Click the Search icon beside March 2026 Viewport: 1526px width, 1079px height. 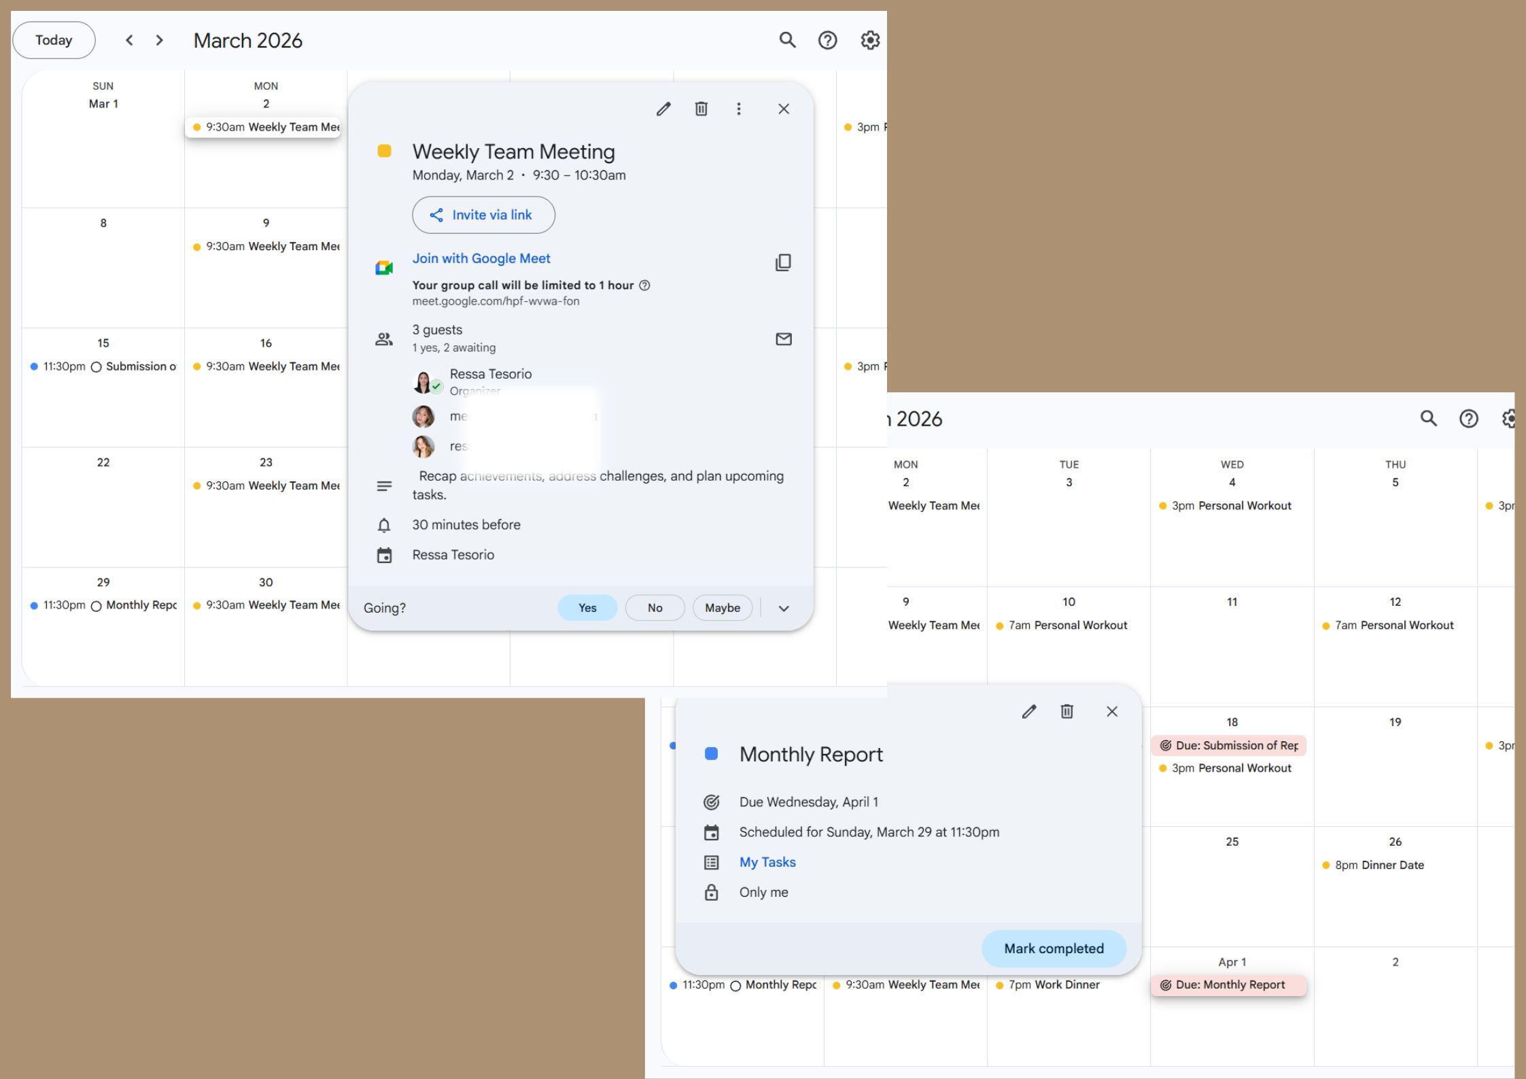coord(787,40)
